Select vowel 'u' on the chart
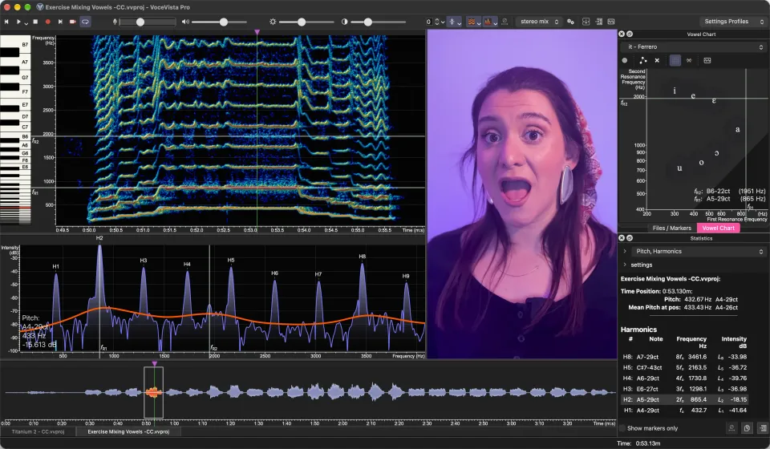770x449 pixels. (x=679, y=168)
